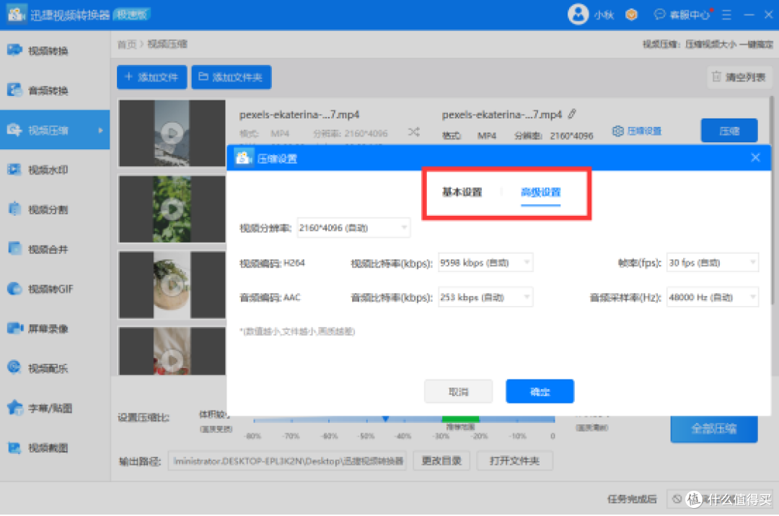
Task: Click 更改目录 button
Action: tap(441, 461)
